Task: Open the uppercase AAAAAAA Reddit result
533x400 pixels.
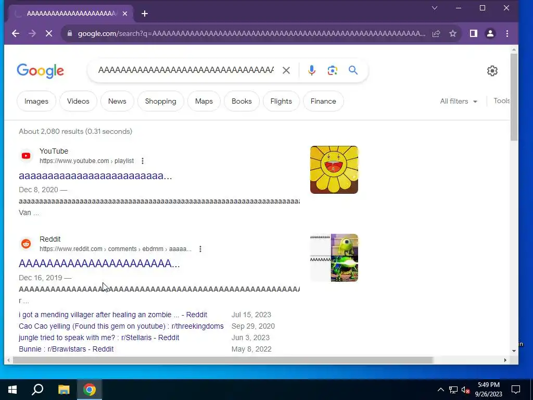Action: 99,264
